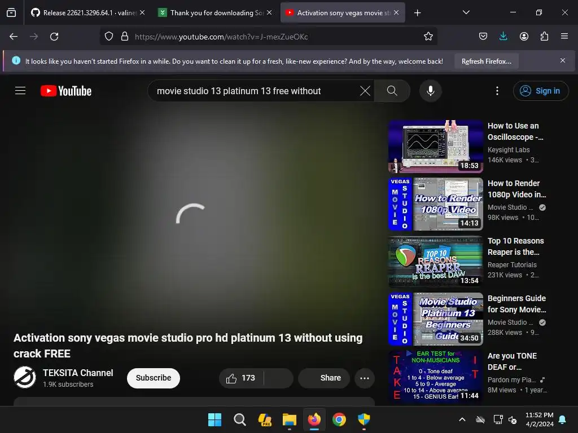Viewport: 578px width, 433px height.
Task: Reload the current YouTube page
Action: click(54, 37)
